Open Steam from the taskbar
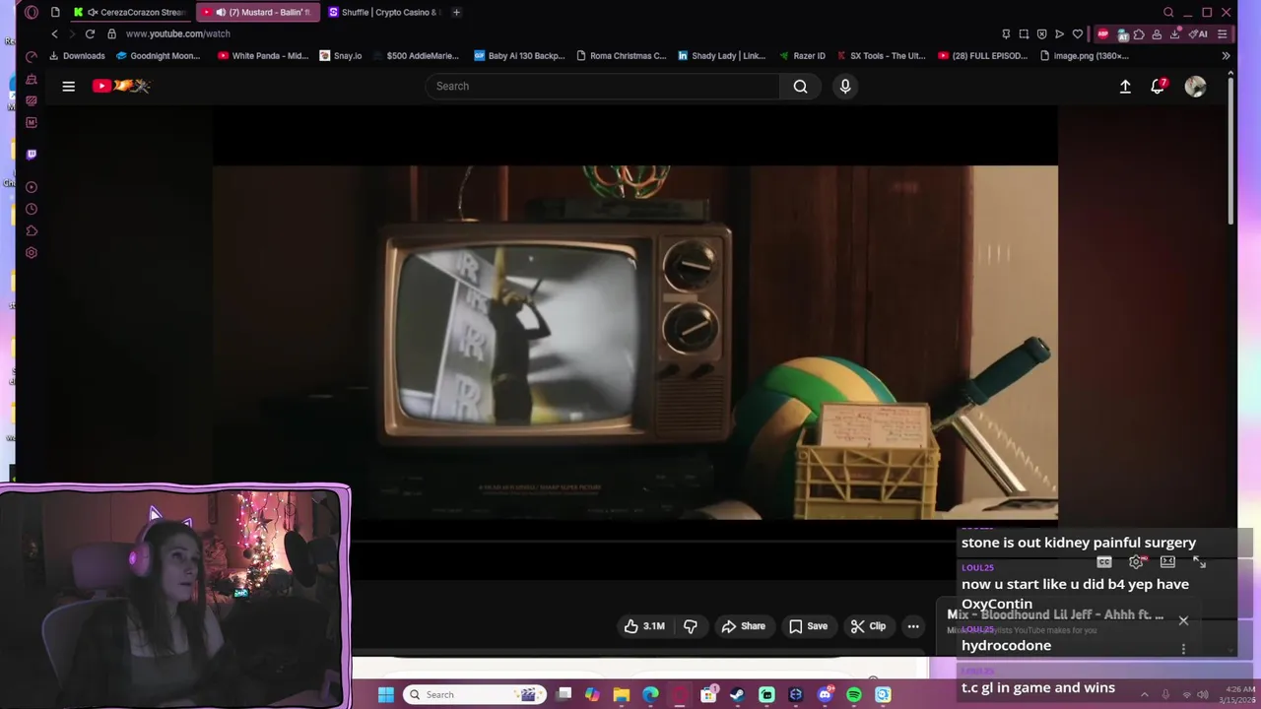 point(737,695)
